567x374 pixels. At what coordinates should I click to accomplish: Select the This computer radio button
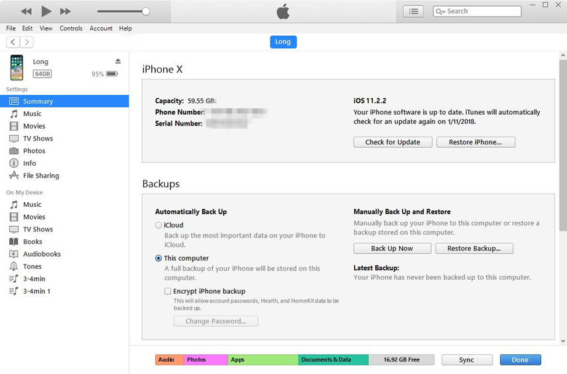[158, 258]
